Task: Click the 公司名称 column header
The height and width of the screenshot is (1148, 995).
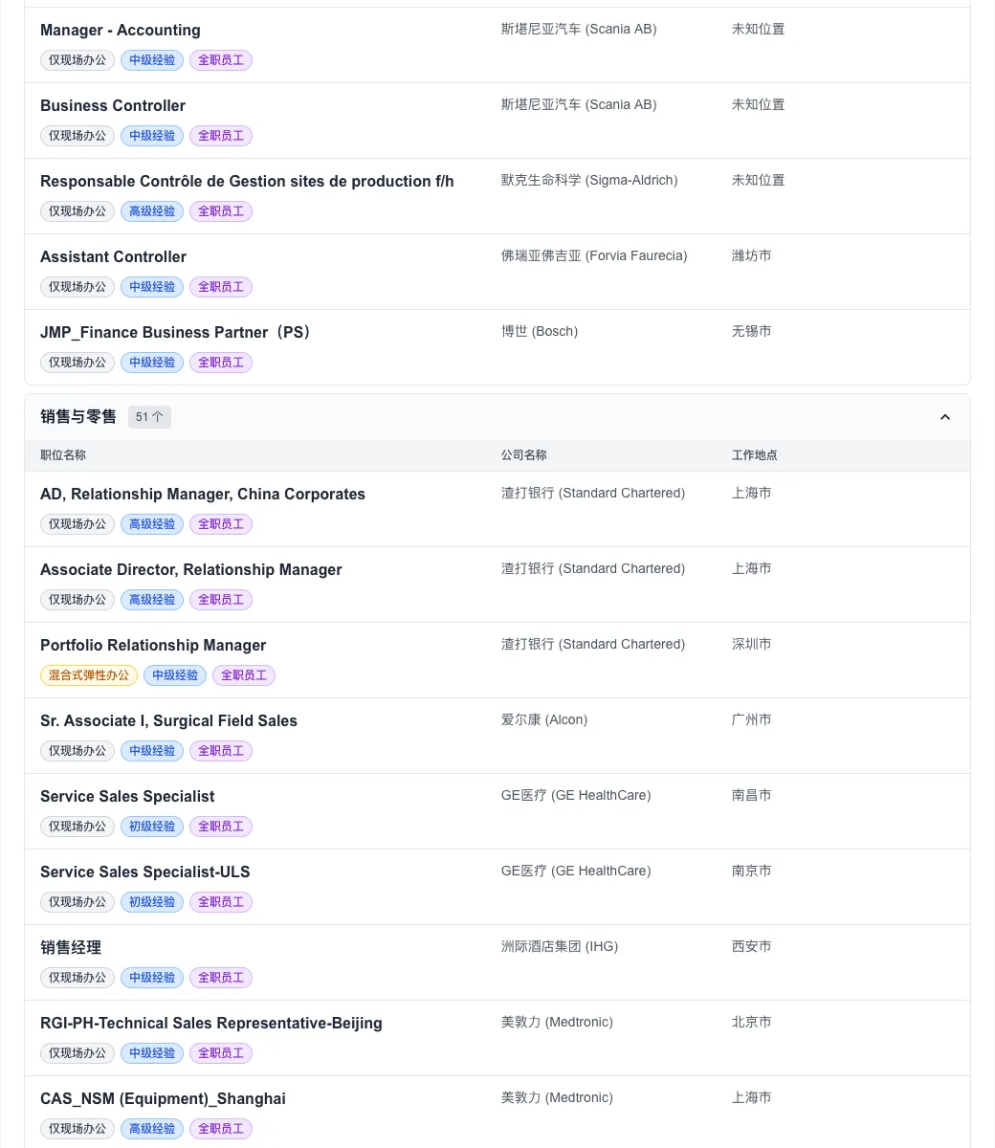Action: (x=524, y=455)
